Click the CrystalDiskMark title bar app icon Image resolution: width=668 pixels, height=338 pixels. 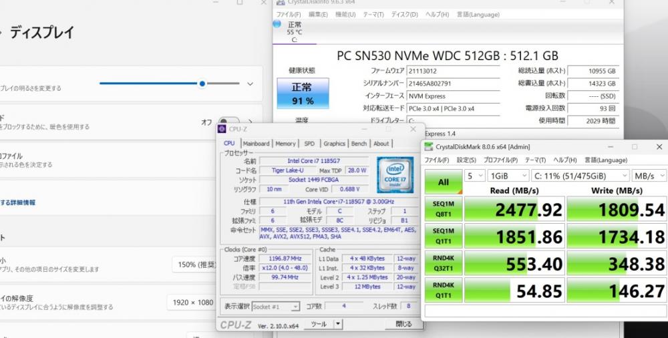tap(429, 147)
